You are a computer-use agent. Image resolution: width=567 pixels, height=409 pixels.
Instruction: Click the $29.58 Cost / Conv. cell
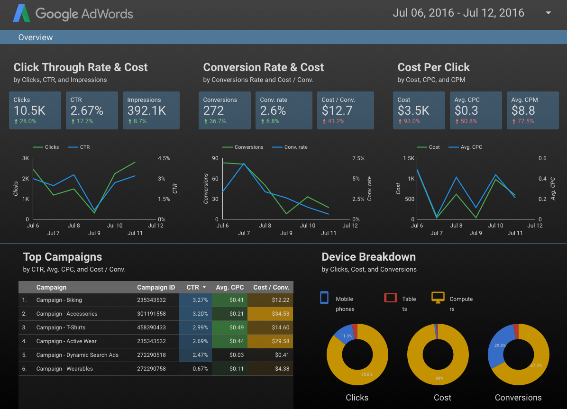pos(271,341)
